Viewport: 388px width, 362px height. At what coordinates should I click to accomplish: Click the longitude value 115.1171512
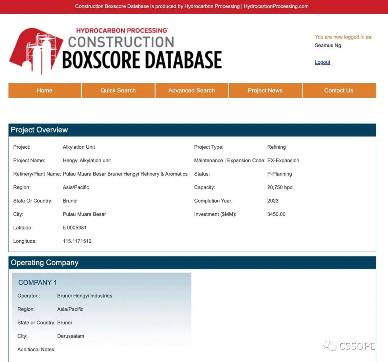pyautogui.click(x=77, y=241)
